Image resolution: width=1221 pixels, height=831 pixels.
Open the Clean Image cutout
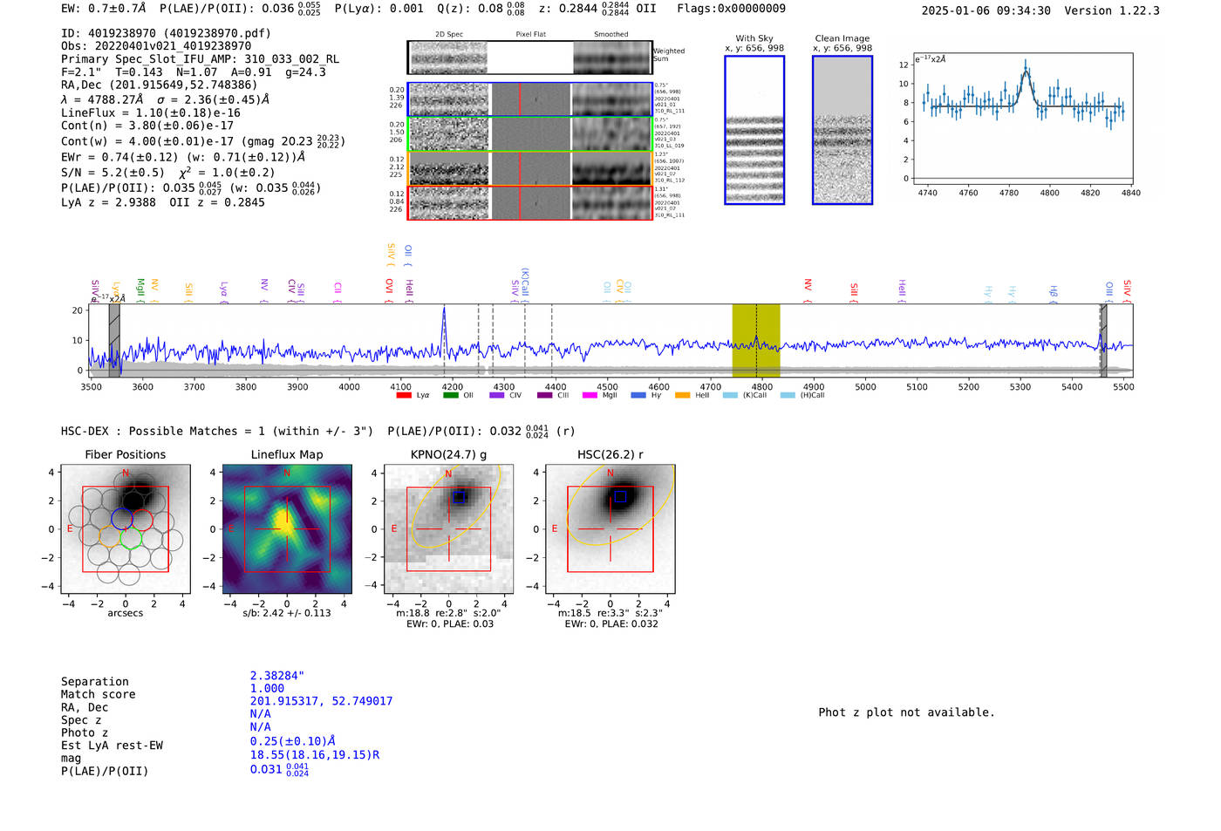point(842,130)
